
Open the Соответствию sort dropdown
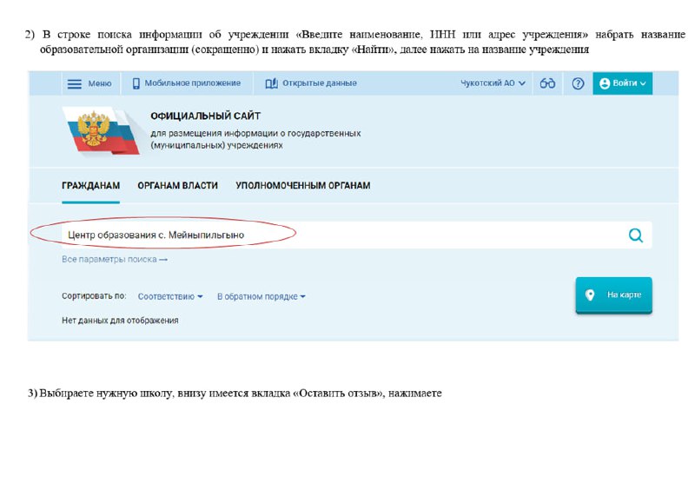click(x=170, y=296)
